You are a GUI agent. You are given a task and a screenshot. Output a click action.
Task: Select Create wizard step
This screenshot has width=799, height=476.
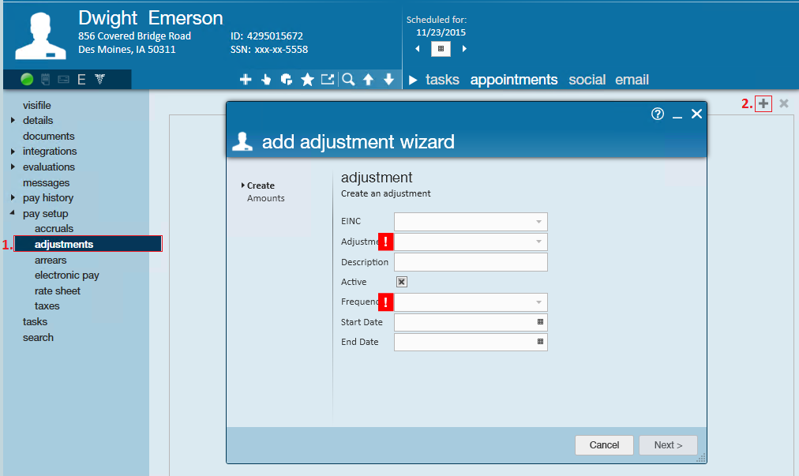(x=261, y=186)
